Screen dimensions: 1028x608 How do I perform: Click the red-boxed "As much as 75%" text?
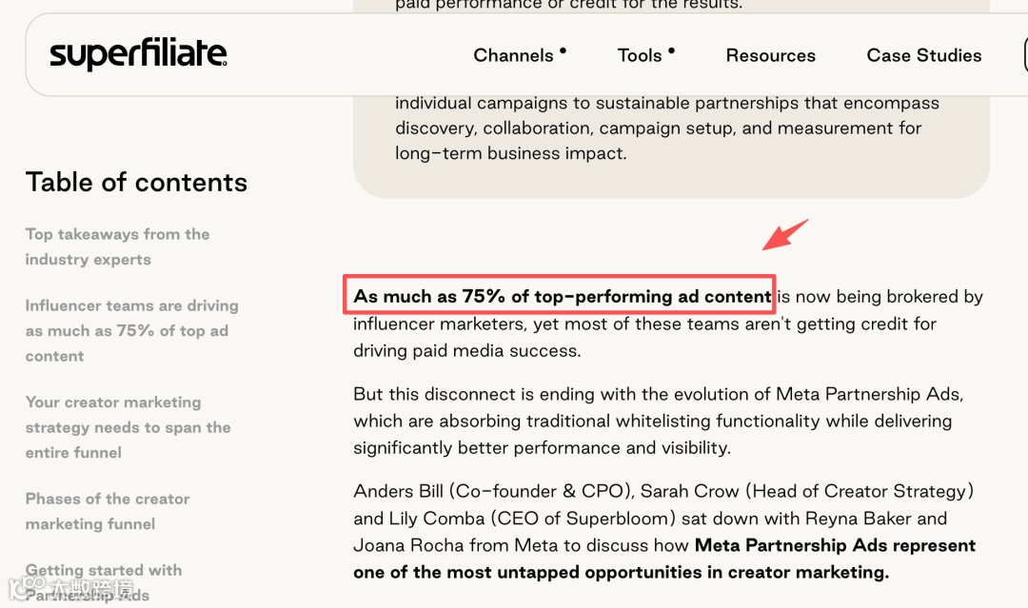562,296
